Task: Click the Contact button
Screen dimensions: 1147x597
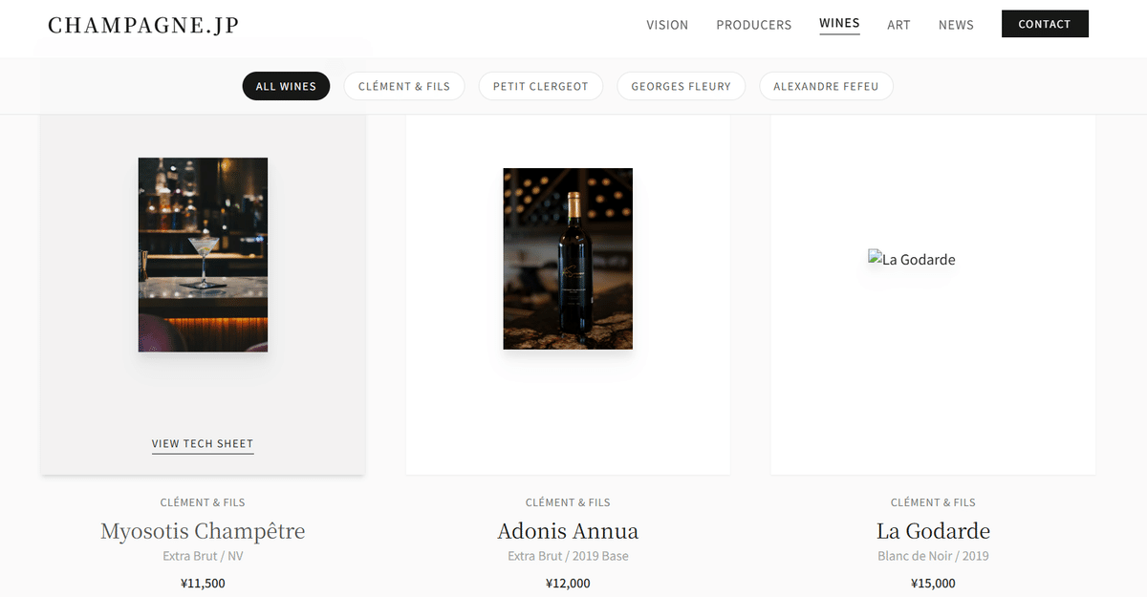Action: point(1045,24)
